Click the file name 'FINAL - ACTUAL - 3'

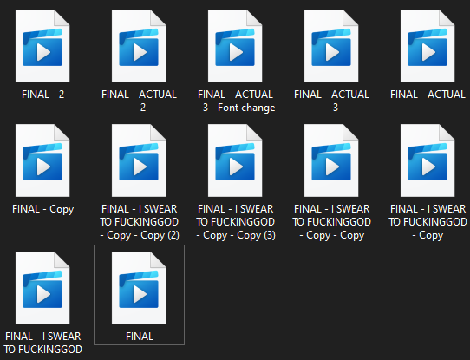pyautogui.click(x=331, y=101)
